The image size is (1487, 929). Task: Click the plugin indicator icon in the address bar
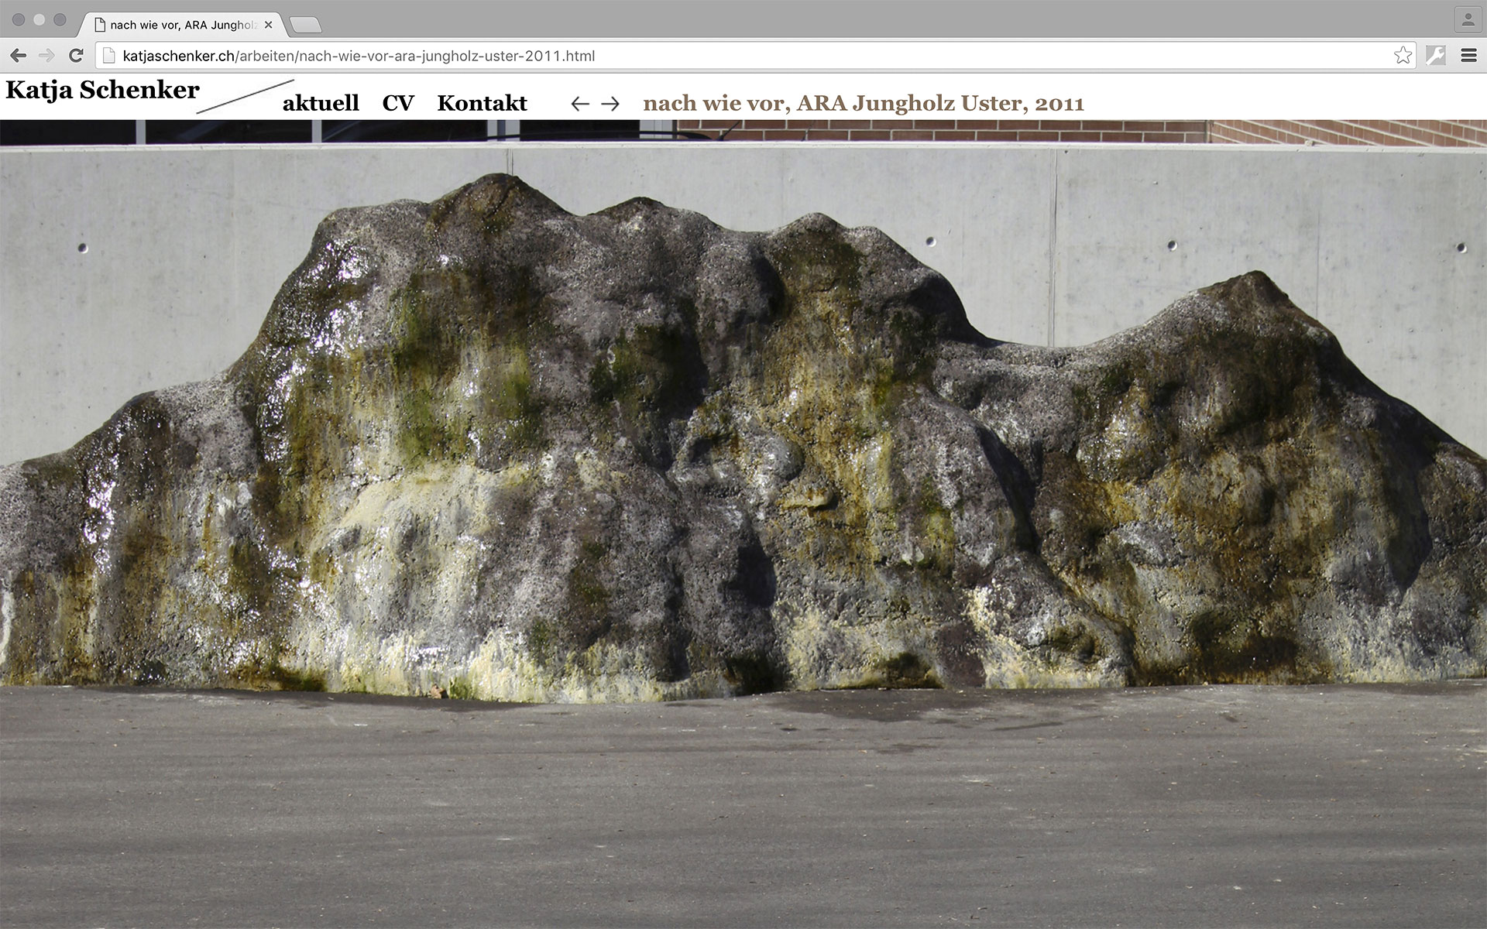(1437, 55)
